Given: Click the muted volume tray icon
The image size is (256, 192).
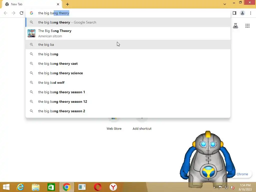Looking at the screenshot, I should (x=232, y=187).
